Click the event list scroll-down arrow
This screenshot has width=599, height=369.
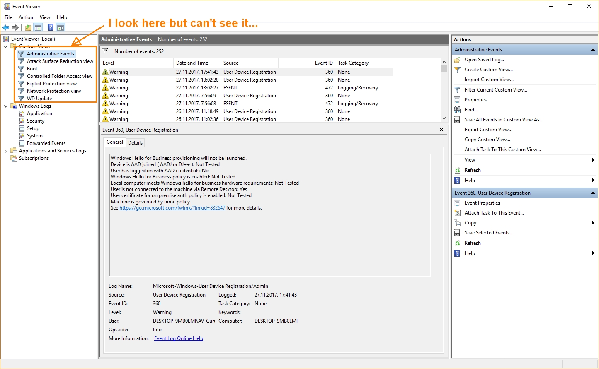(444, 118)
